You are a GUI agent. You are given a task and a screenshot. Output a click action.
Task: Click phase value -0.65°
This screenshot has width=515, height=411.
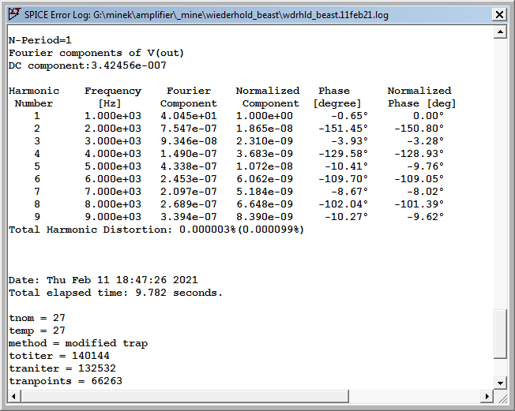point(349,116)
